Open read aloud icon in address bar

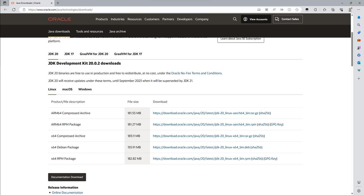tap(274, 10)
